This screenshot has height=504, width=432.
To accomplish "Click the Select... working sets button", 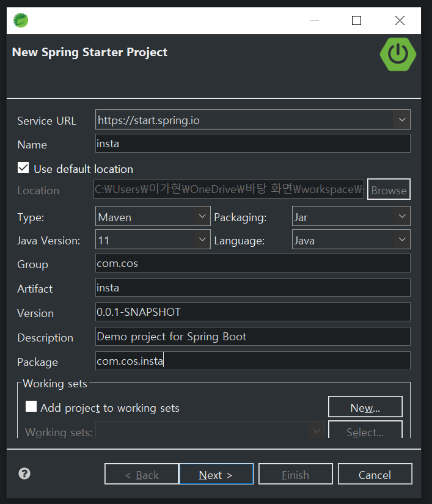I will [365, 430].
